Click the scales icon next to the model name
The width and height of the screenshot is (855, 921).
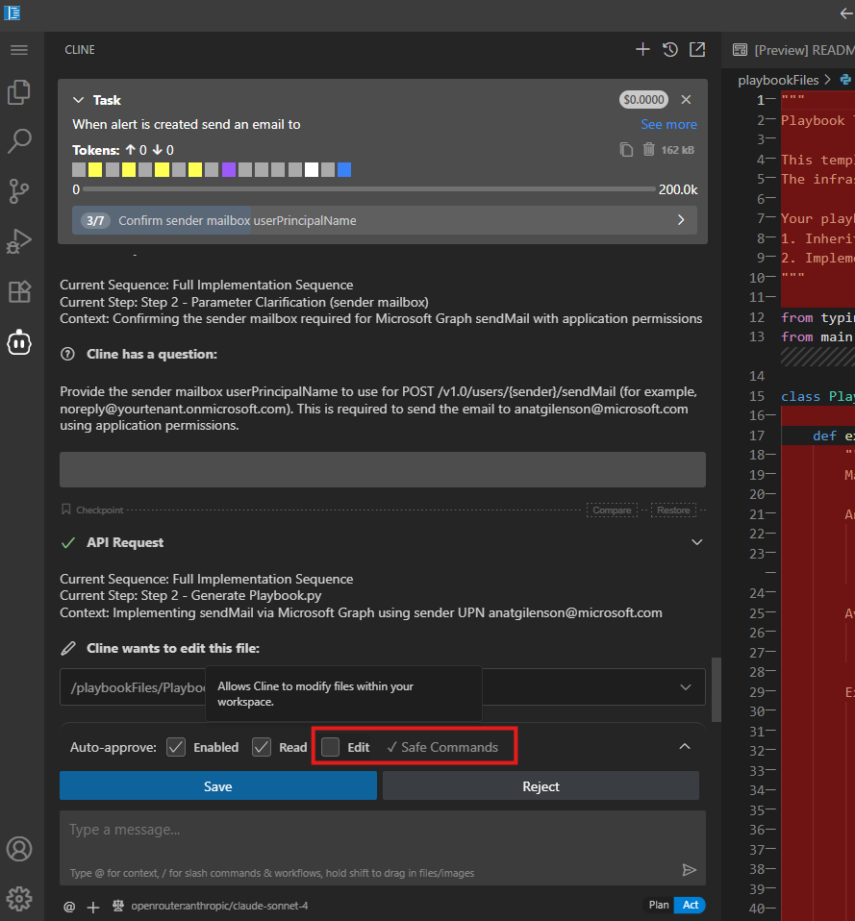click(x=118, y=906)
